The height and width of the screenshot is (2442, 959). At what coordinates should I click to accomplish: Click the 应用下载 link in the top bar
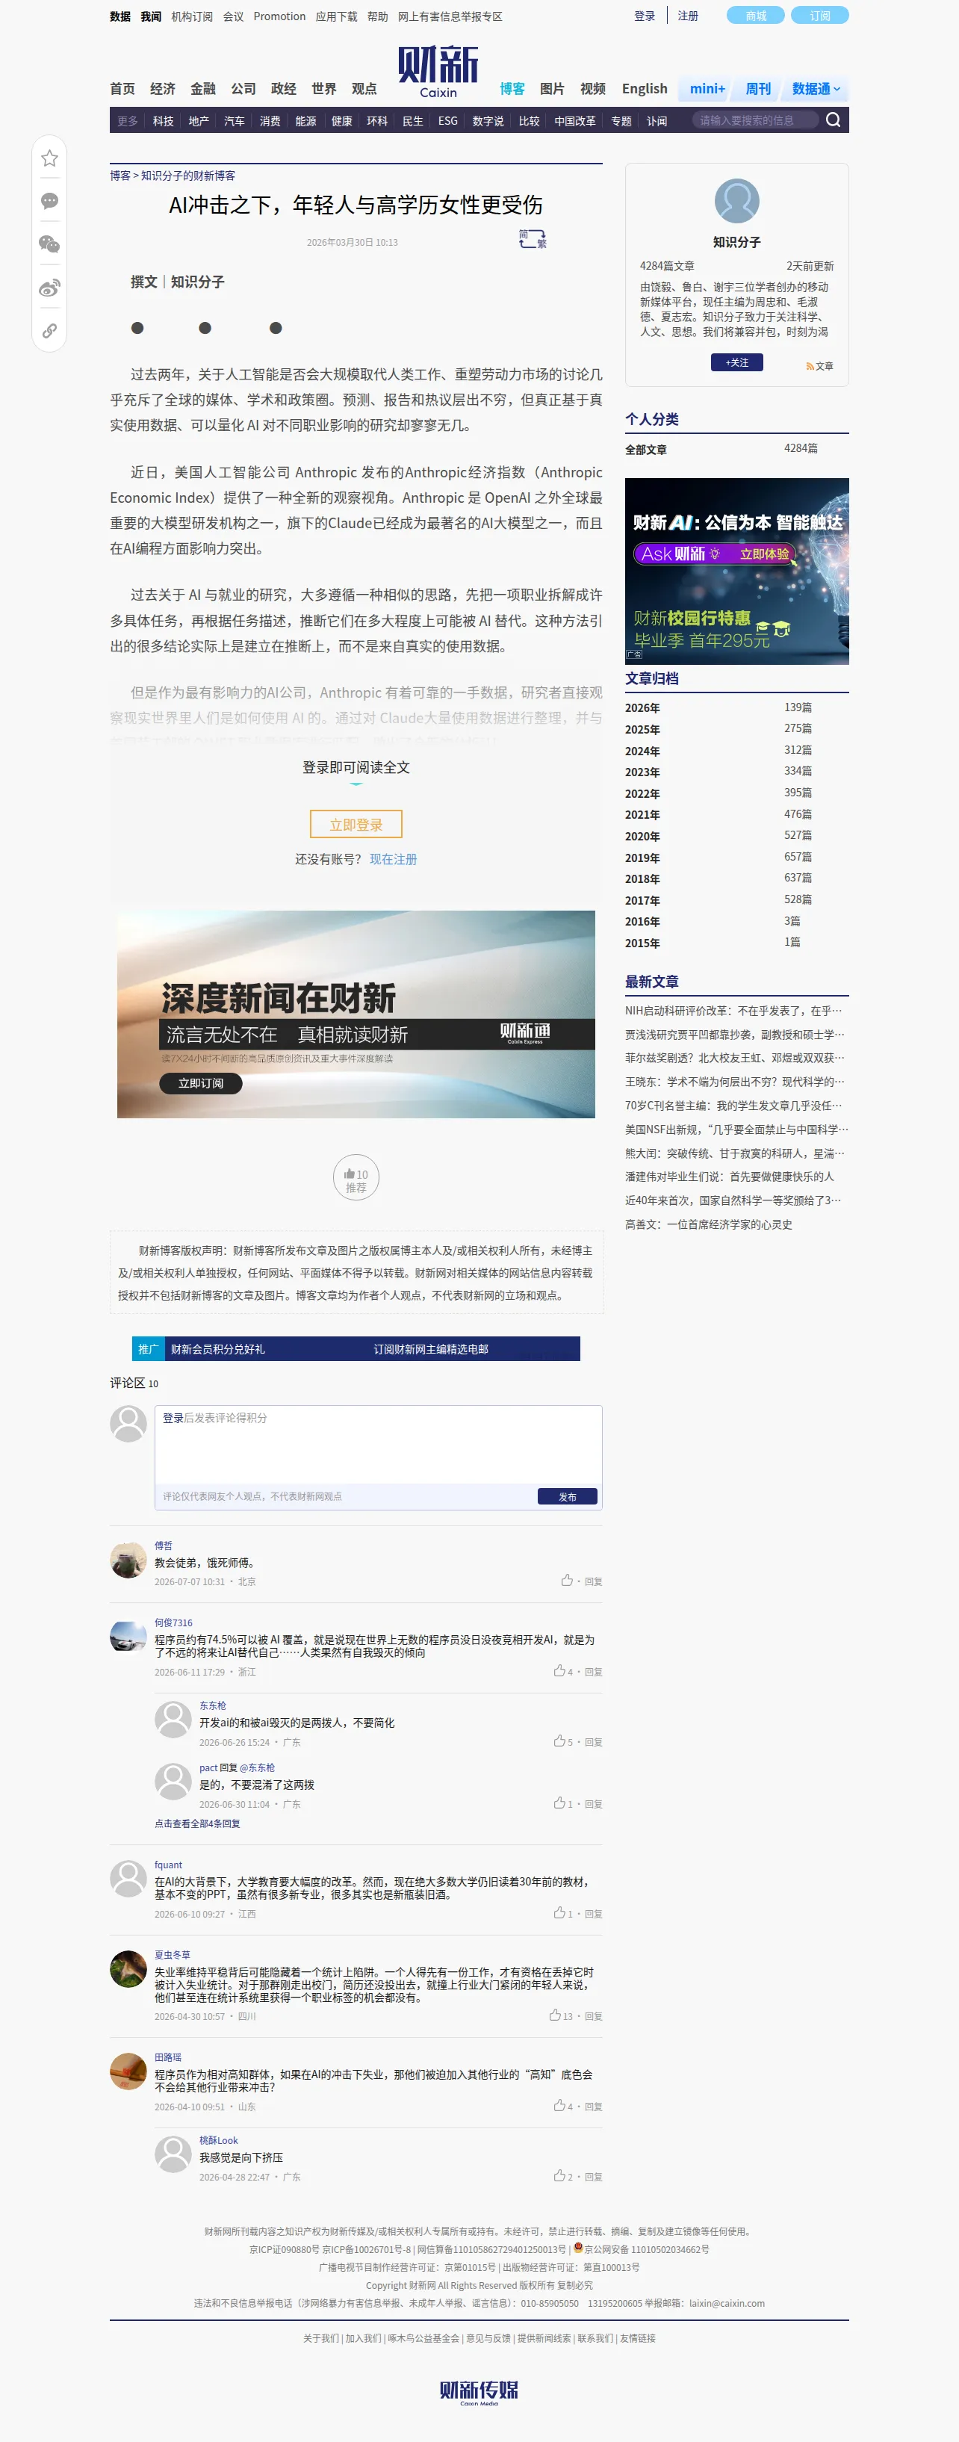pos(336,16)
